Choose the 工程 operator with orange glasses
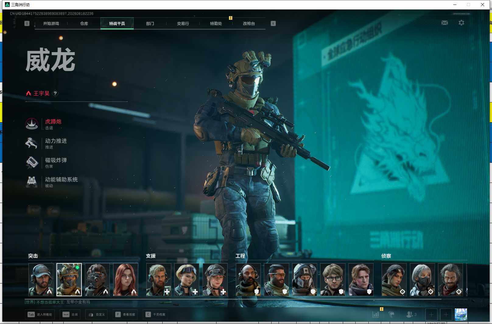This screenshot has width=492, height=324. pos(276,279)
